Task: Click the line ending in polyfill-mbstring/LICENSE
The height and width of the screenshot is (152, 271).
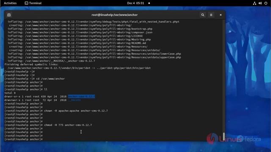Action: click(75, 36)
